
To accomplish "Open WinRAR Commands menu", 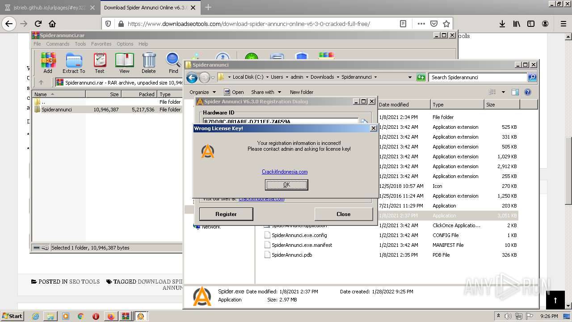I will (x=58, y=44).
